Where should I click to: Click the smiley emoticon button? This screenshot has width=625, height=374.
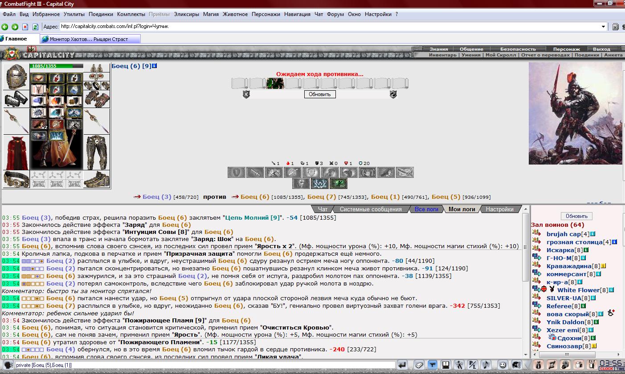coord(502,365)
